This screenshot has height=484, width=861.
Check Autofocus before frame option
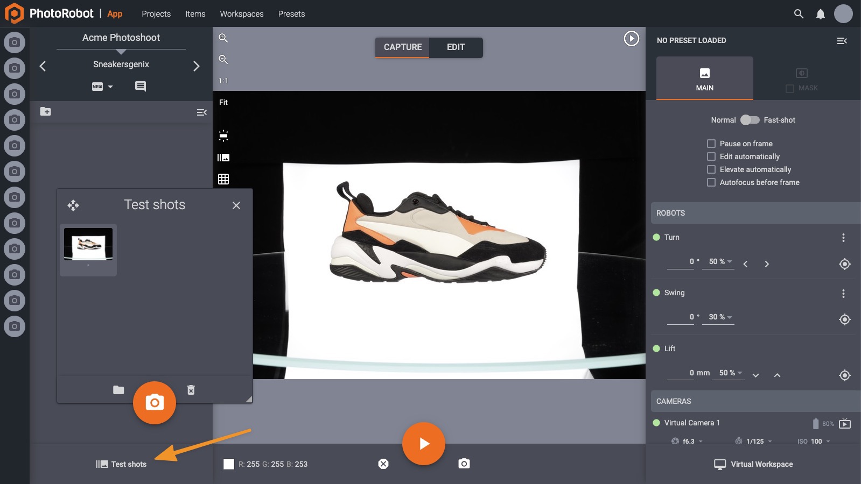point(711,182)
